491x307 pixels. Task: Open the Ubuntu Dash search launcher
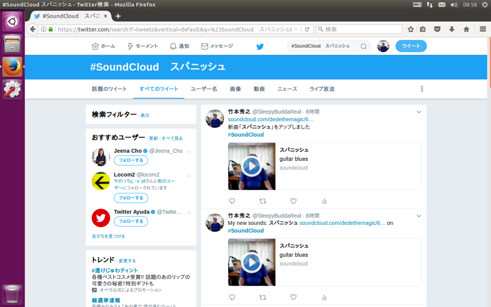12,21
